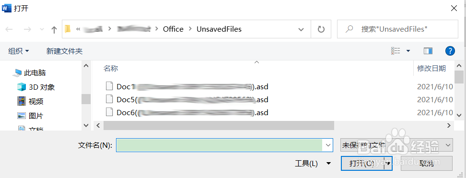Open the 视频 library in sidebar

pos(30,101)
